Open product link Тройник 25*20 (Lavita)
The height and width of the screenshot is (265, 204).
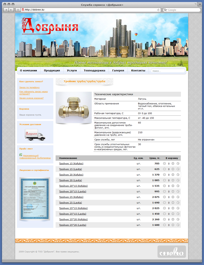click(73, 225)
